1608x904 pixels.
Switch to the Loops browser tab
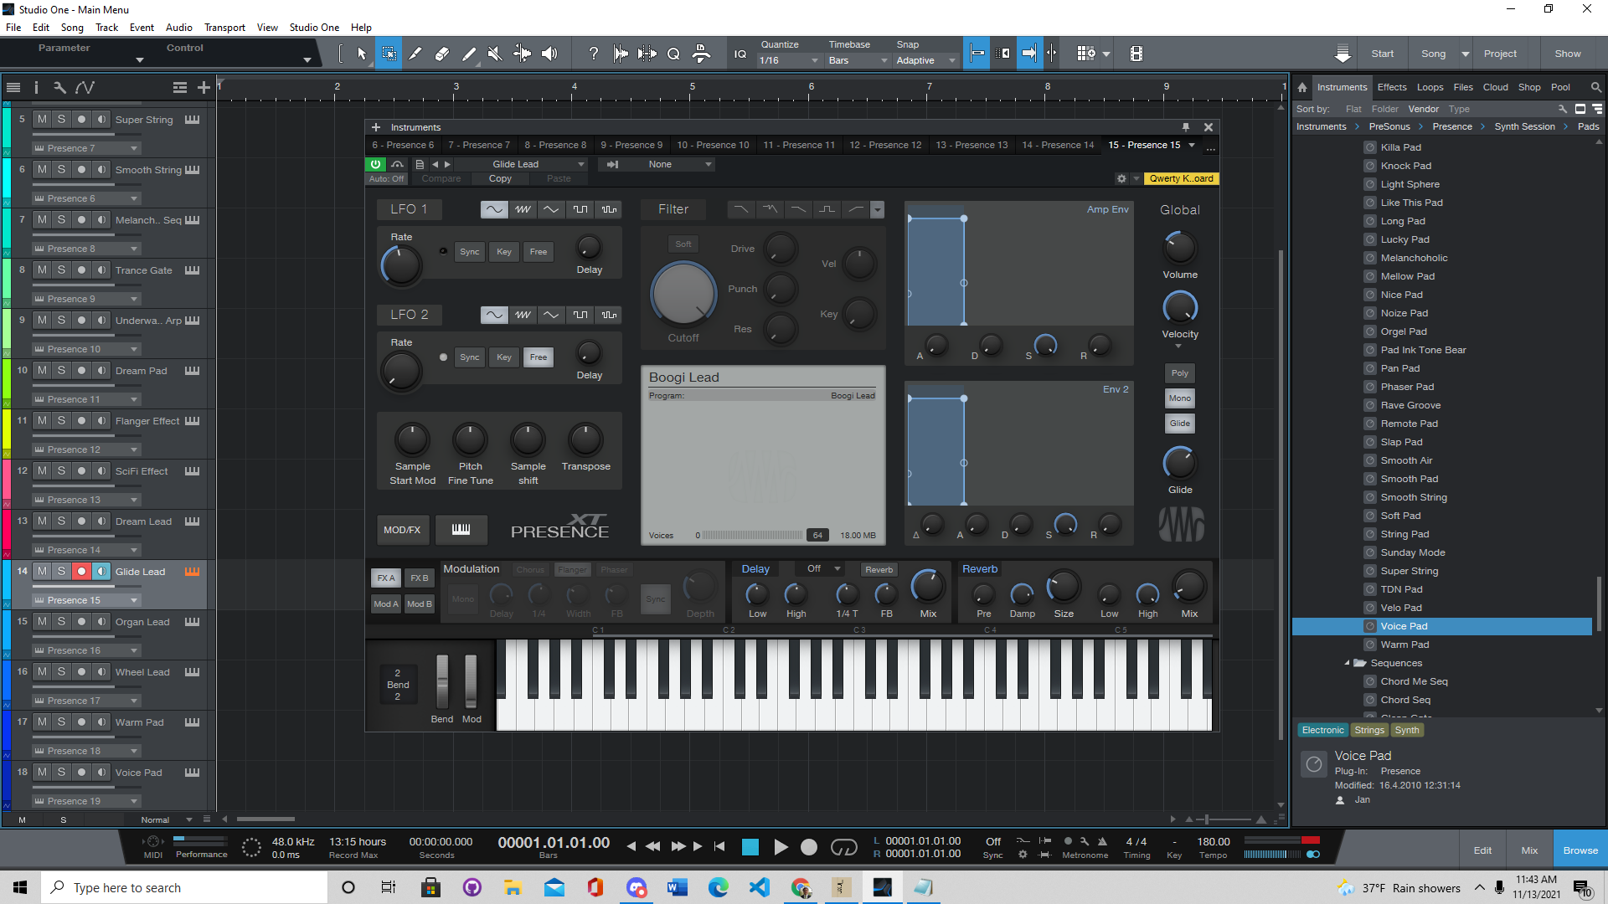(1430, 87)
